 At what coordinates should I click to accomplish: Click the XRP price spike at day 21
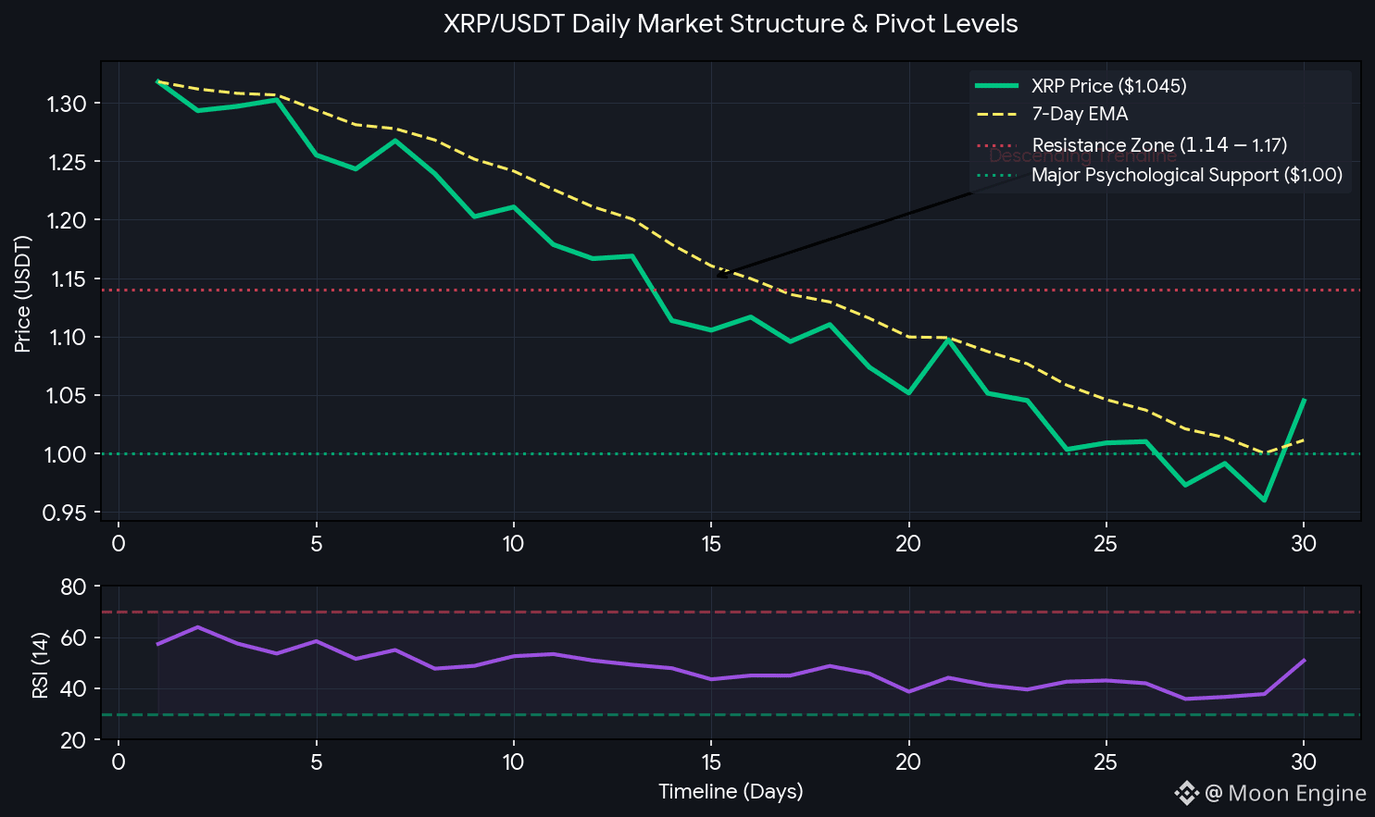point(948,340)
